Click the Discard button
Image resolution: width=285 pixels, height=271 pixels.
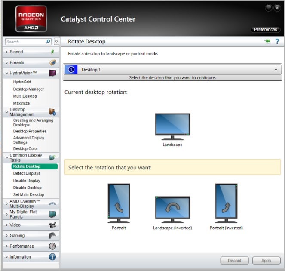tap(234, 260)
